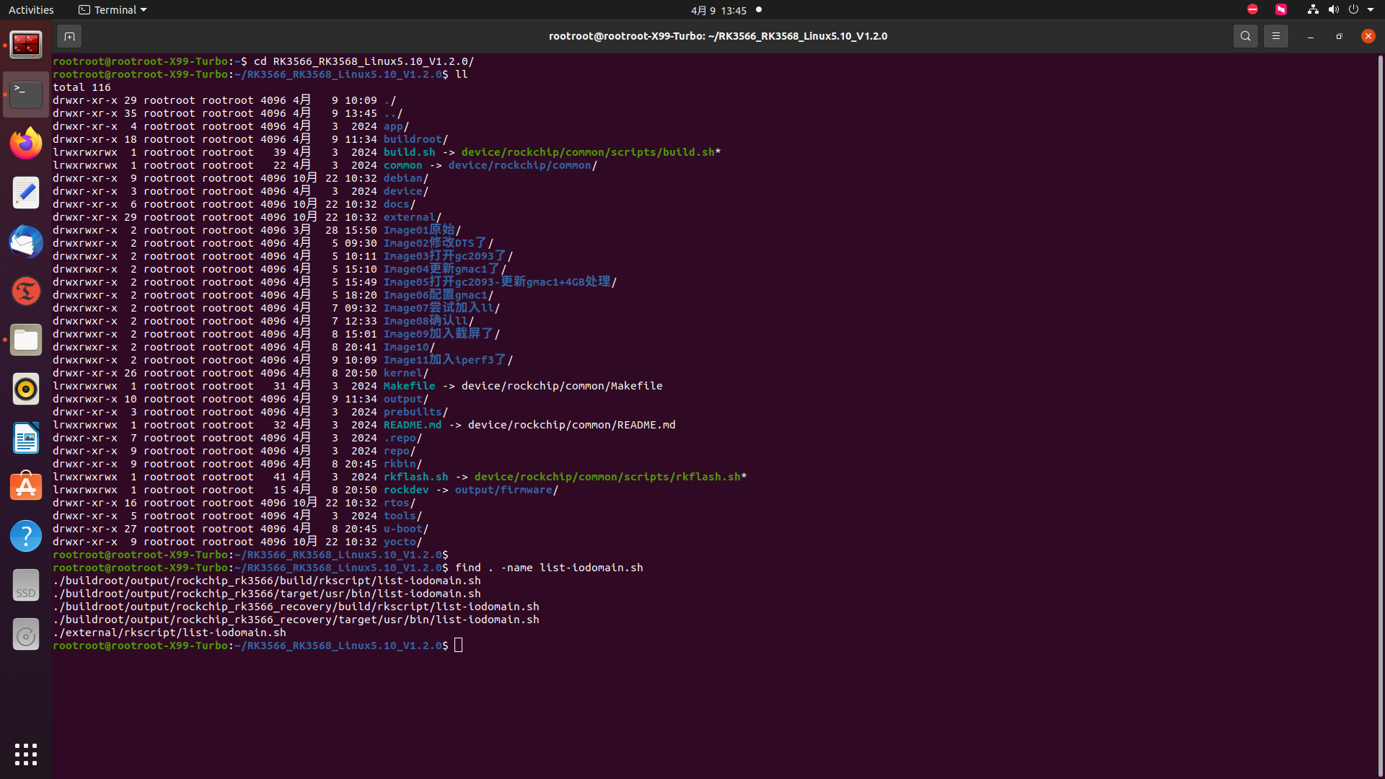
Task: Open Thunderbird mail in the dock
Action: tap(26, 242)
